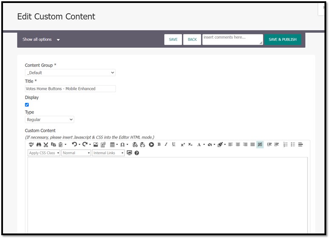Click the spell check icon
Screen dimensions: 330x239
pos(31,145)
